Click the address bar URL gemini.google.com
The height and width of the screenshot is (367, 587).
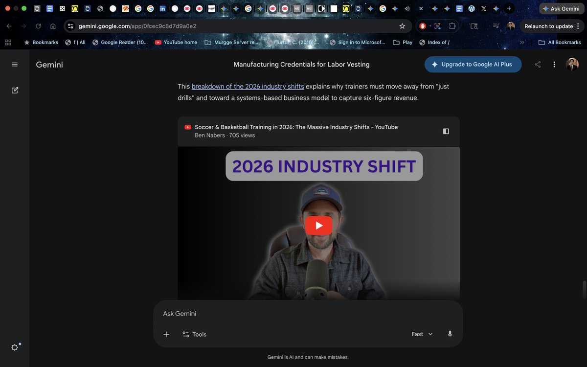coord(137,26)
